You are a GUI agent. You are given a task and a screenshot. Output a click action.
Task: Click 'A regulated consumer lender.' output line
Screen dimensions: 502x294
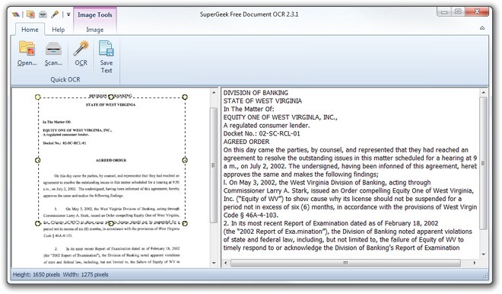pos(266,126)
